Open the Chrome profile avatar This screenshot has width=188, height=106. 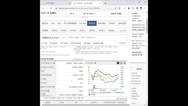[141, 8]
